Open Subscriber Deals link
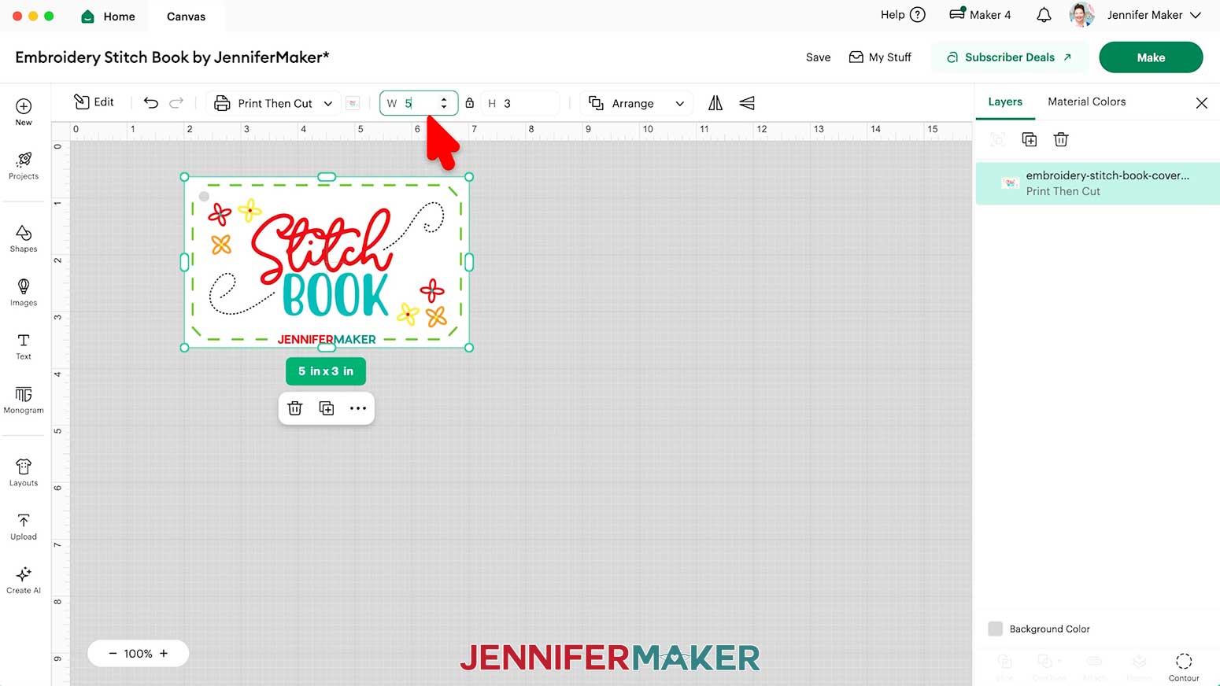This screenshot has width=1220, height=686. (1009, 57)
